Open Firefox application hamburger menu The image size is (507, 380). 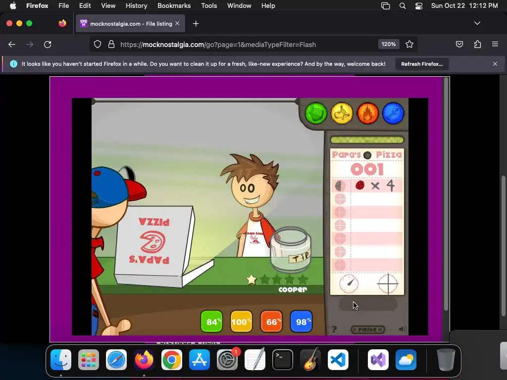[495, 44]
